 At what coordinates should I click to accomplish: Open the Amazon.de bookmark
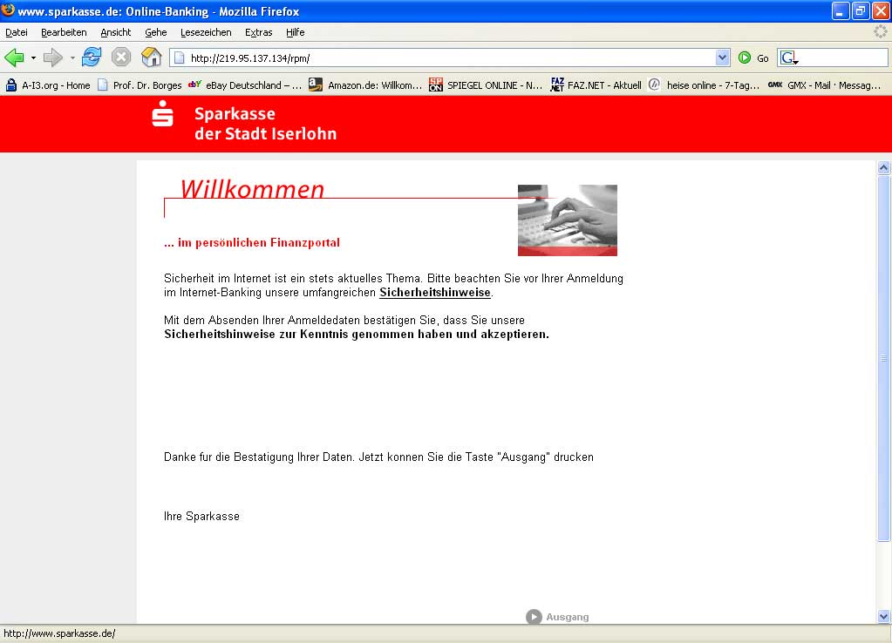[365, 85]
